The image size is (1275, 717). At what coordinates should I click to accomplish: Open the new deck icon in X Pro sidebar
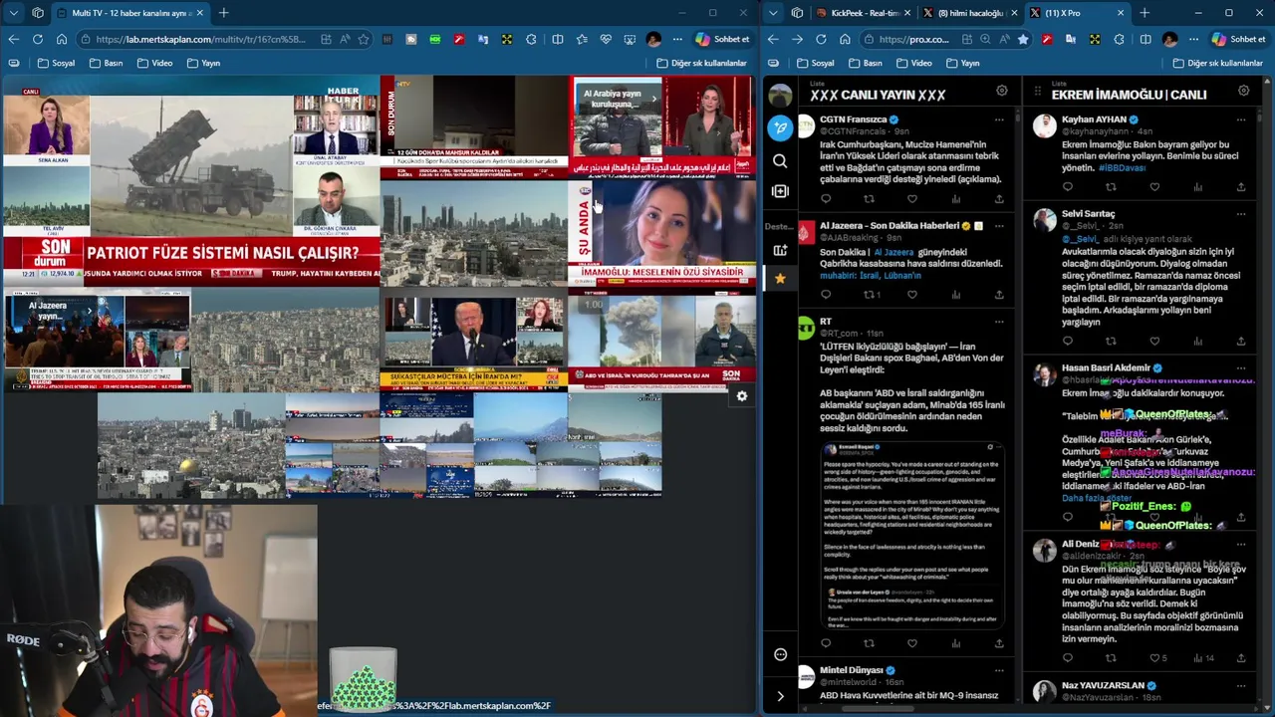[780, 250]
